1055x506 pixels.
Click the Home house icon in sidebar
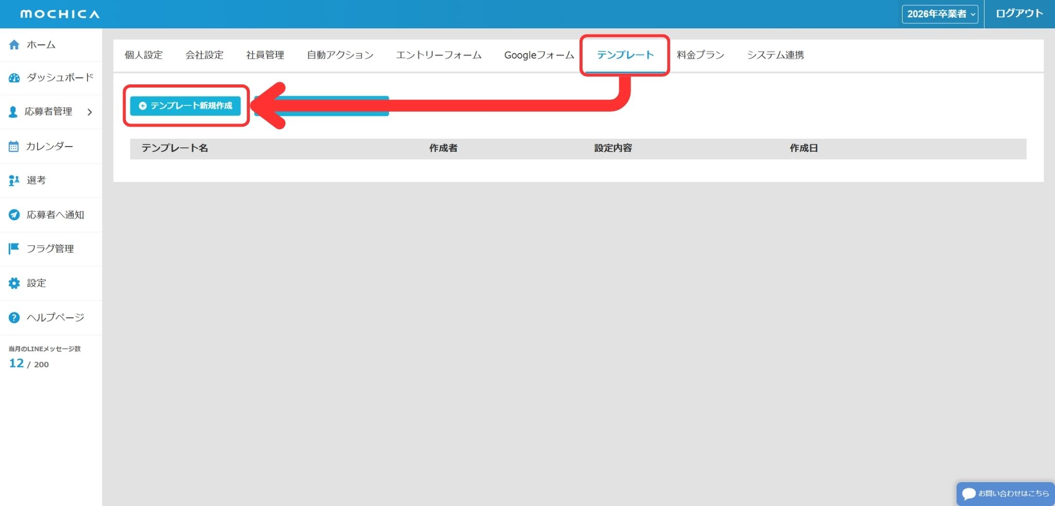pyautogui.click(x=14, y=45)
